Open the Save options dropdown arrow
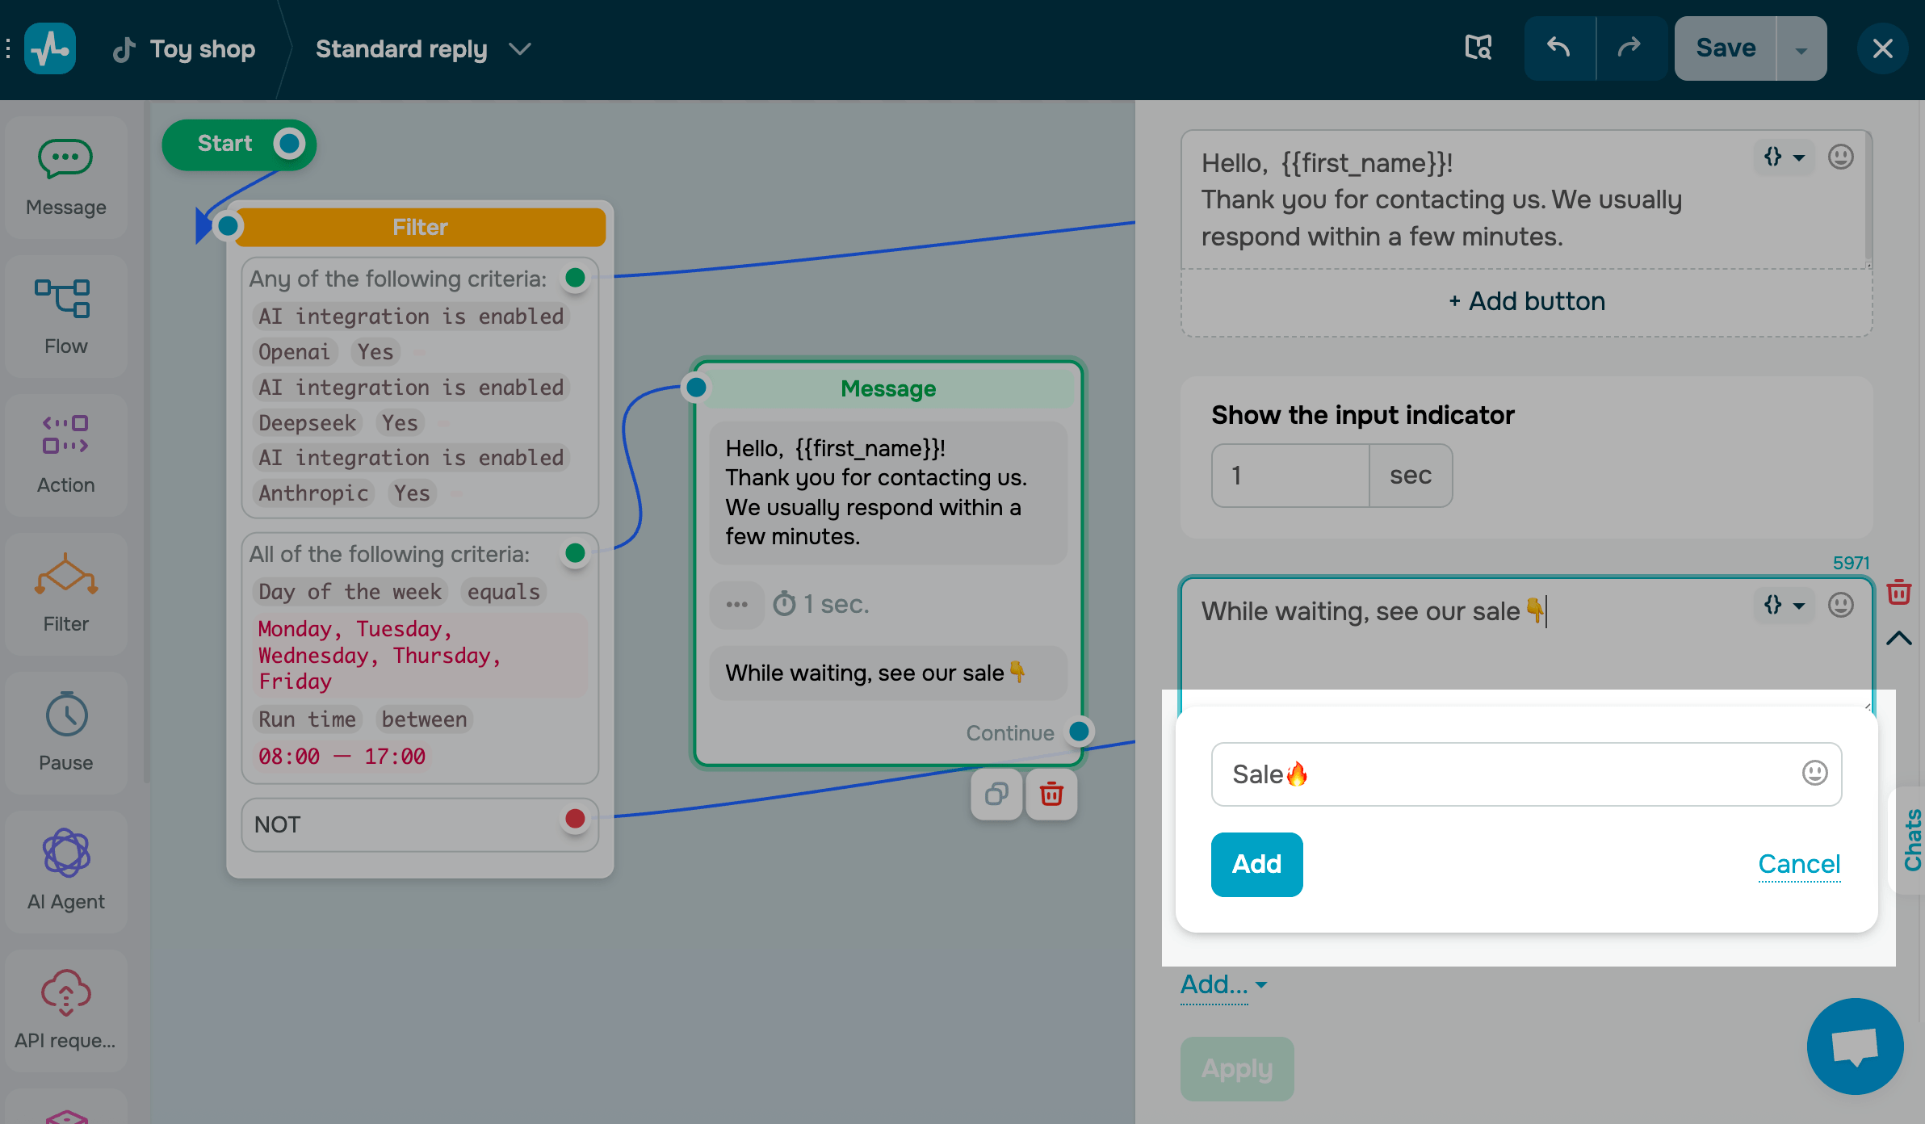The width and height of the screenshot is (1925, 1124). [x=1801, y=50]
